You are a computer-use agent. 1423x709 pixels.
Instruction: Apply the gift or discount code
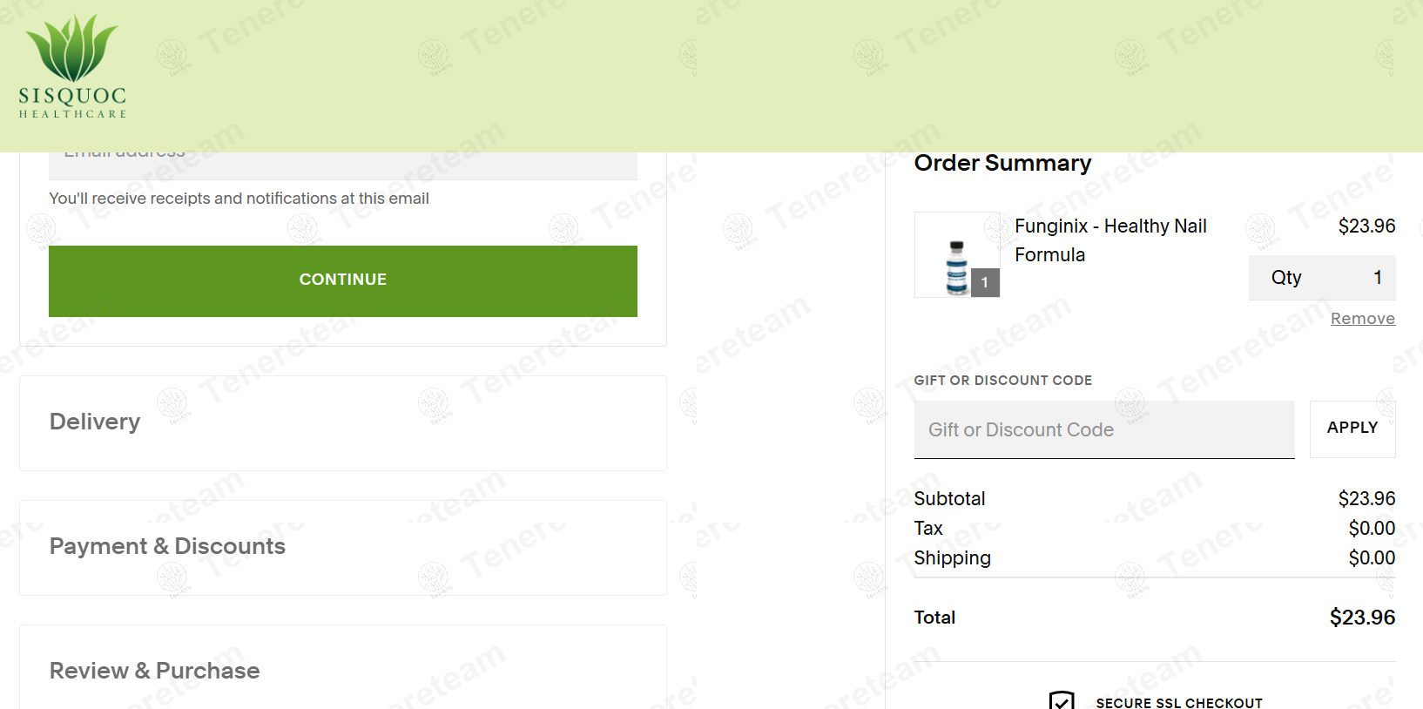pos(1352,429)
